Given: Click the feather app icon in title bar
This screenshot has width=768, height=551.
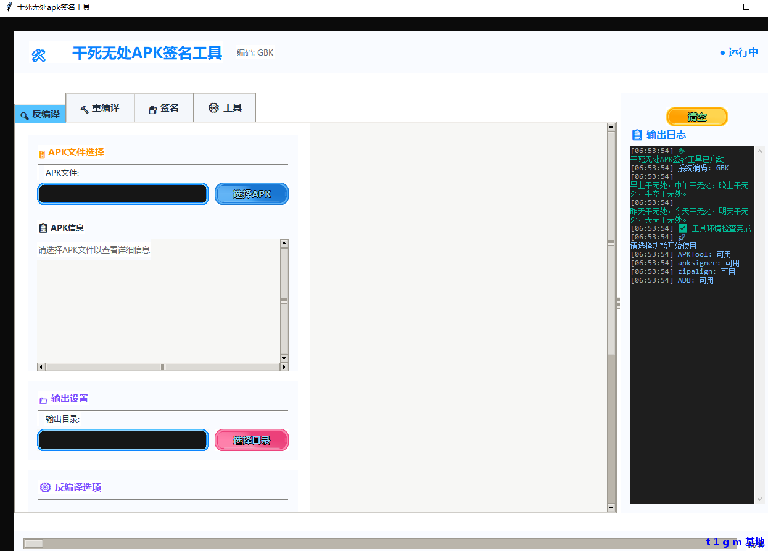Looking at the screenshot, I should coord(9,7).
